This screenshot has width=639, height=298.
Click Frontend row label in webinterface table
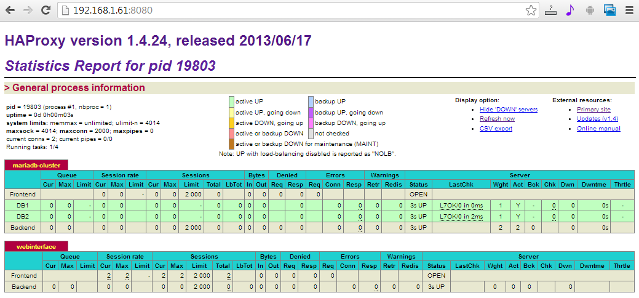click(24, 276)
